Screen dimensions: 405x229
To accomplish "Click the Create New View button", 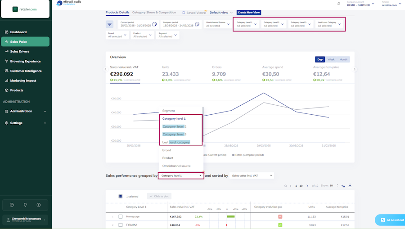I will coord(249,13).
